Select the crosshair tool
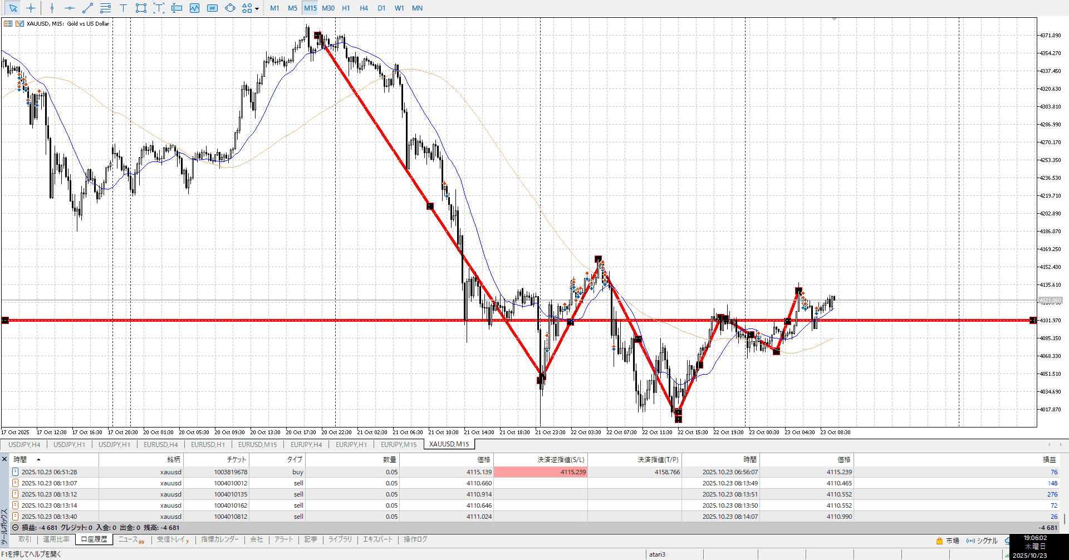 31,8
